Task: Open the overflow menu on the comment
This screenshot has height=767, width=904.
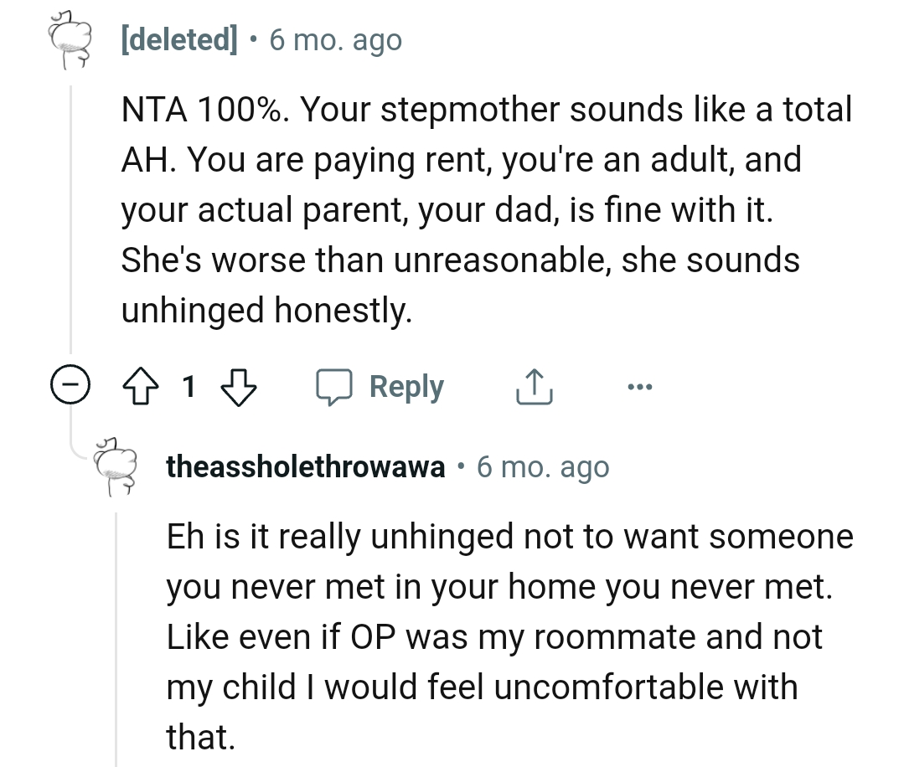Action: [640, 386]
